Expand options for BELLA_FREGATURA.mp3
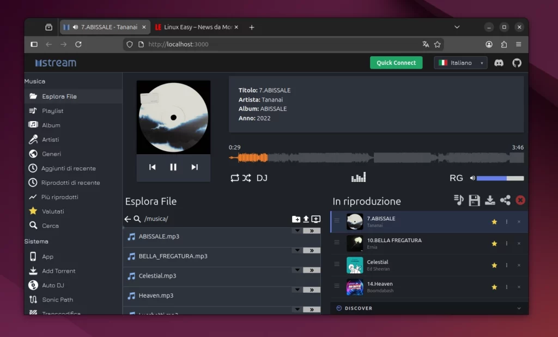The image size is (558, 337). coord(297,250)
